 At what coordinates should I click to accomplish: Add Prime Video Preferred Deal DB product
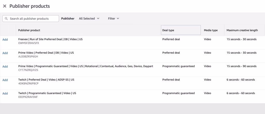pyautogui.click(x=5, y=53)
